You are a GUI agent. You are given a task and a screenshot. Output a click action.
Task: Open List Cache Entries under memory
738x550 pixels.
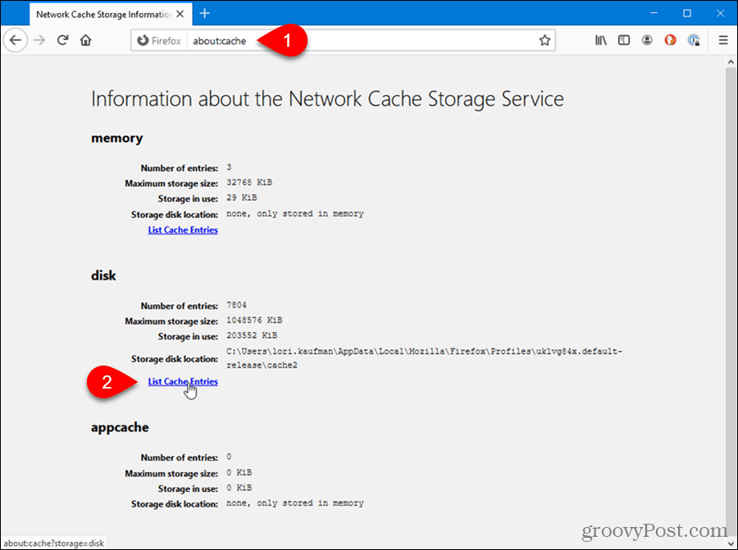click(x=183, y=230)
